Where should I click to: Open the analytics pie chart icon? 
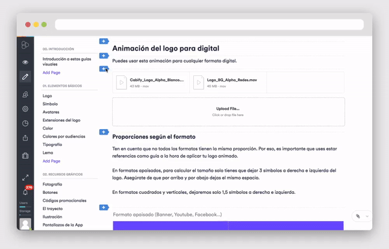click(25, 123)
